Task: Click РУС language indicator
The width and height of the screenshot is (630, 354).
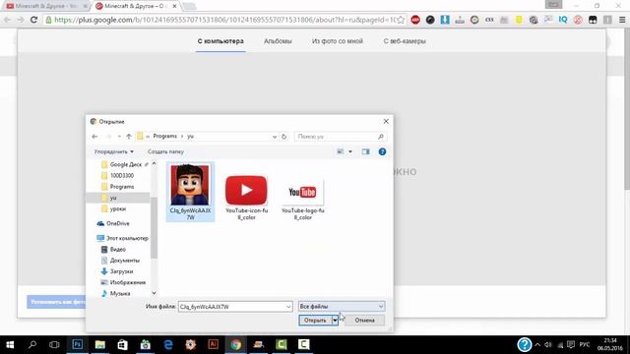Action: pos(584,345)
